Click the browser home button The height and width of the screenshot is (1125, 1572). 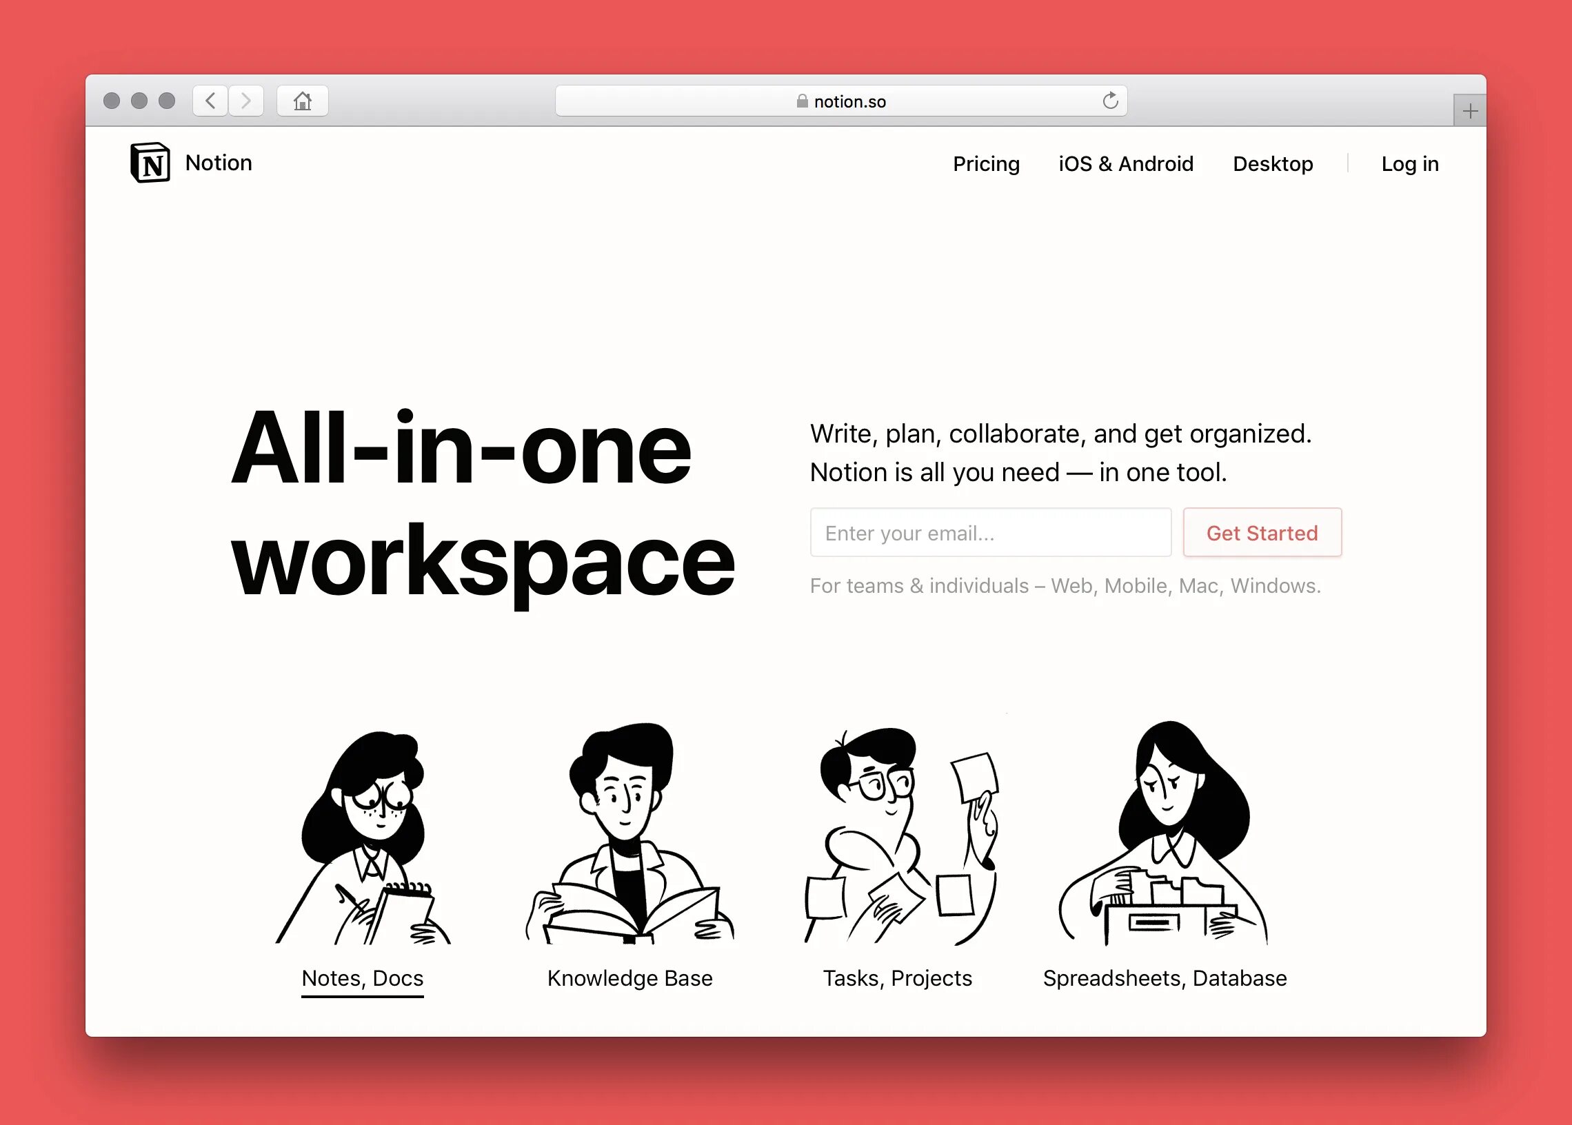tap(302, 101)
